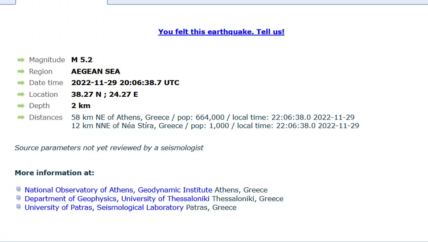Follow University of Patras, Seismological Laboratory link
The image size is (428, 242).
104,207
